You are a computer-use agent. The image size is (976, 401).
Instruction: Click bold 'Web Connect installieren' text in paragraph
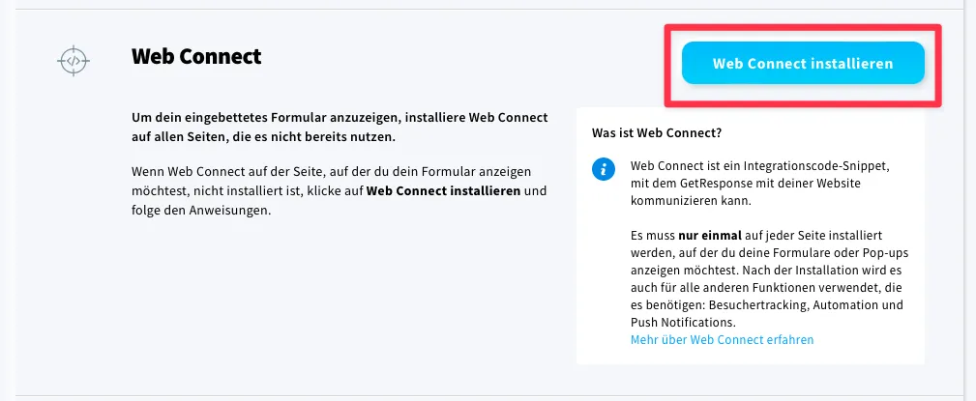pyautogui.click(x=443, y=191)
